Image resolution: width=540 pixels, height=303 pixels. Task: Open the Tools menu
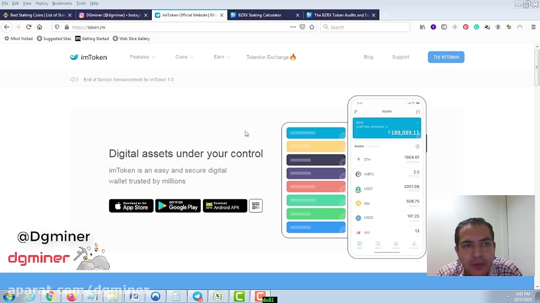click(x=81, y=4)
